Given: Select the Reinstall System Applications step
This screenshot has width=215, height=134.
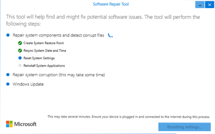Looking at the screenshot, I should (44, 65).
